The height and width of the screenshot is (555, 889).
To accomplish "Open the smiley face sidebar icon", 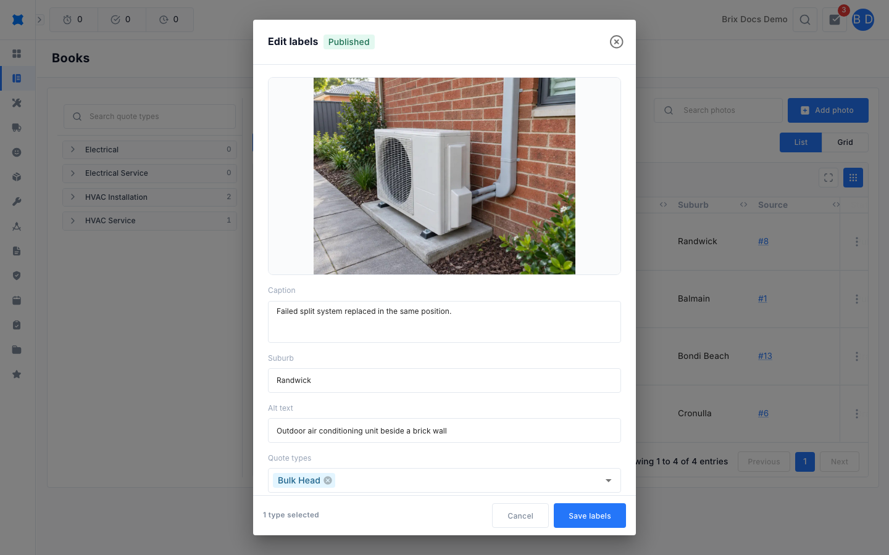I will pyautogui.click(x=17, y=152).
